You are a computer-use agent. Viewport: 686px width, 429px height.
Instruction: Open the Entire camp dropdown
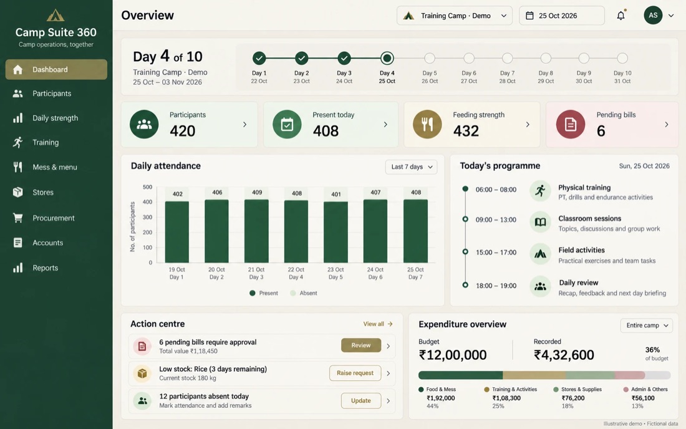coord(646,325)
